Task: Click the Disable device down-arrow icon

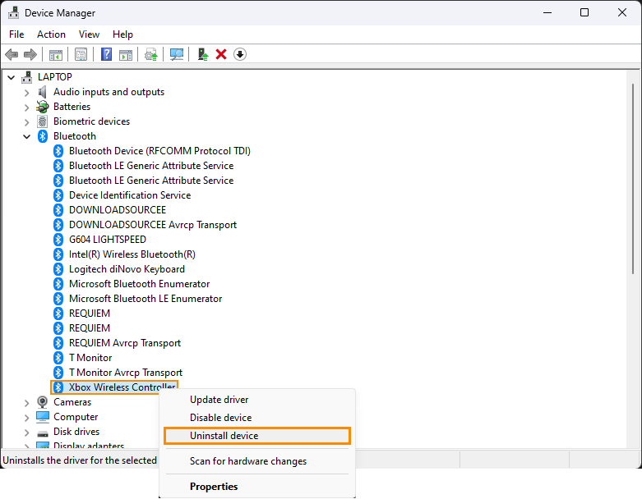Action: 240,54
